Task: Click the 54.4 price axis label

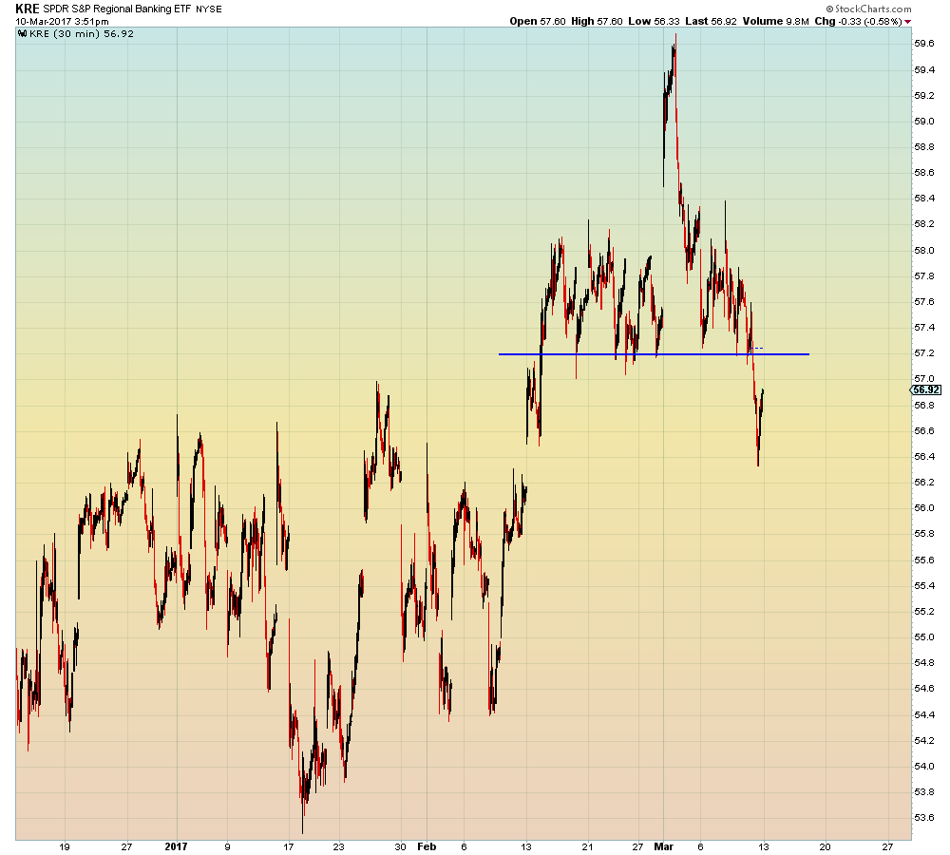Action: coord(924,714)
